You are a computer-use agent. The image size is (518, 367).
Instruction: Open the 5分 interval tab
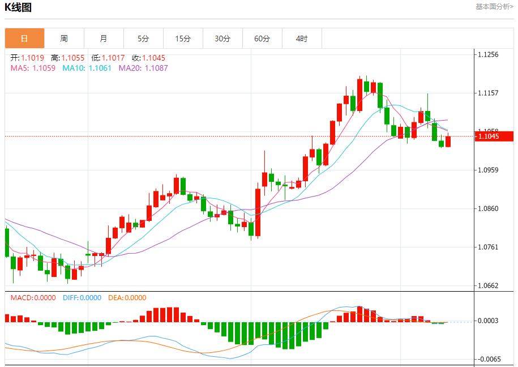tap(143, 39)
